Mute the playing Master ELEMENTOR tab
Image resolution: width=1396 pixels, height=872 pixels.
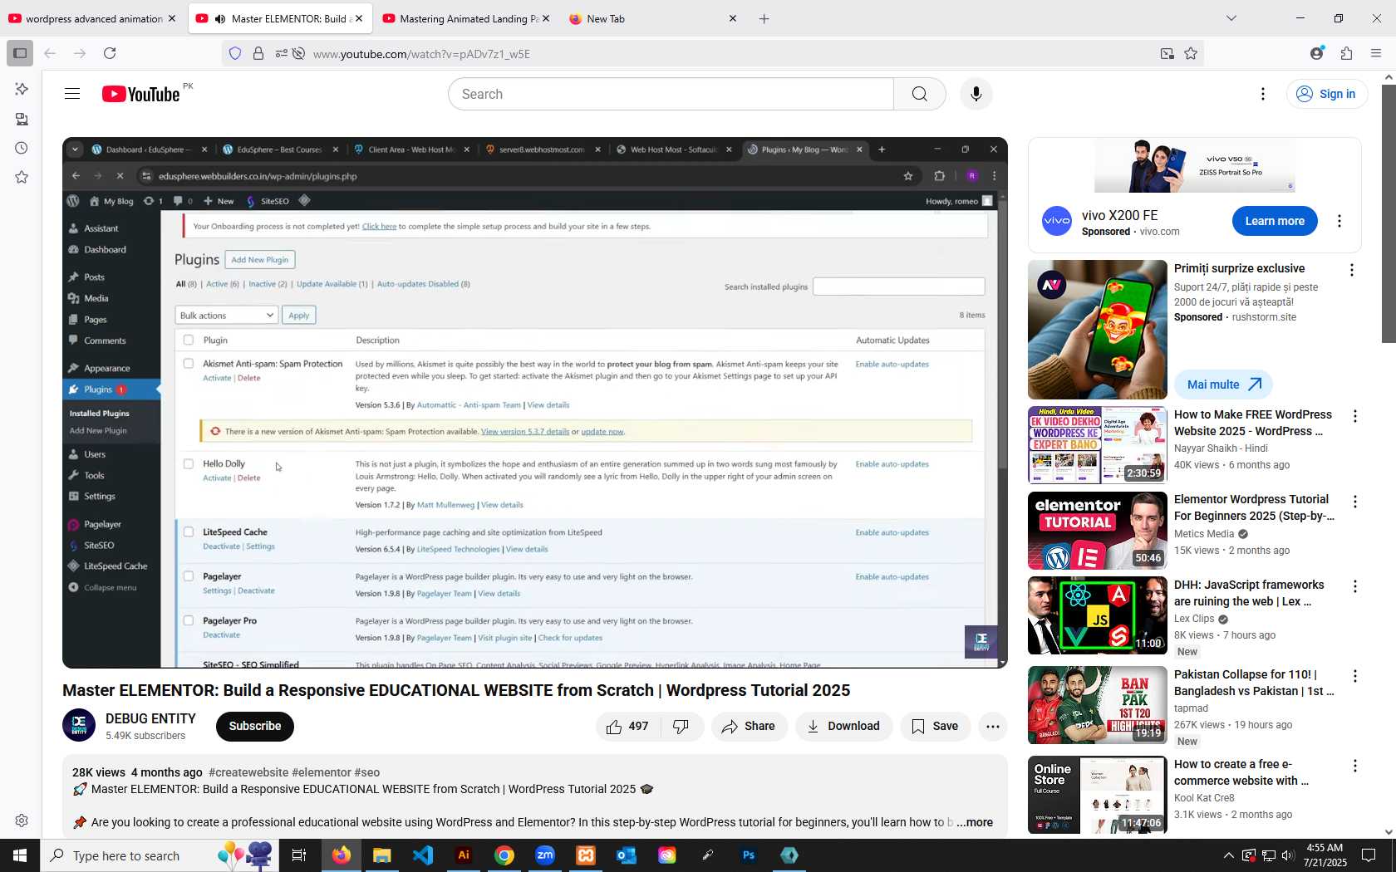(x=220, y=18)
